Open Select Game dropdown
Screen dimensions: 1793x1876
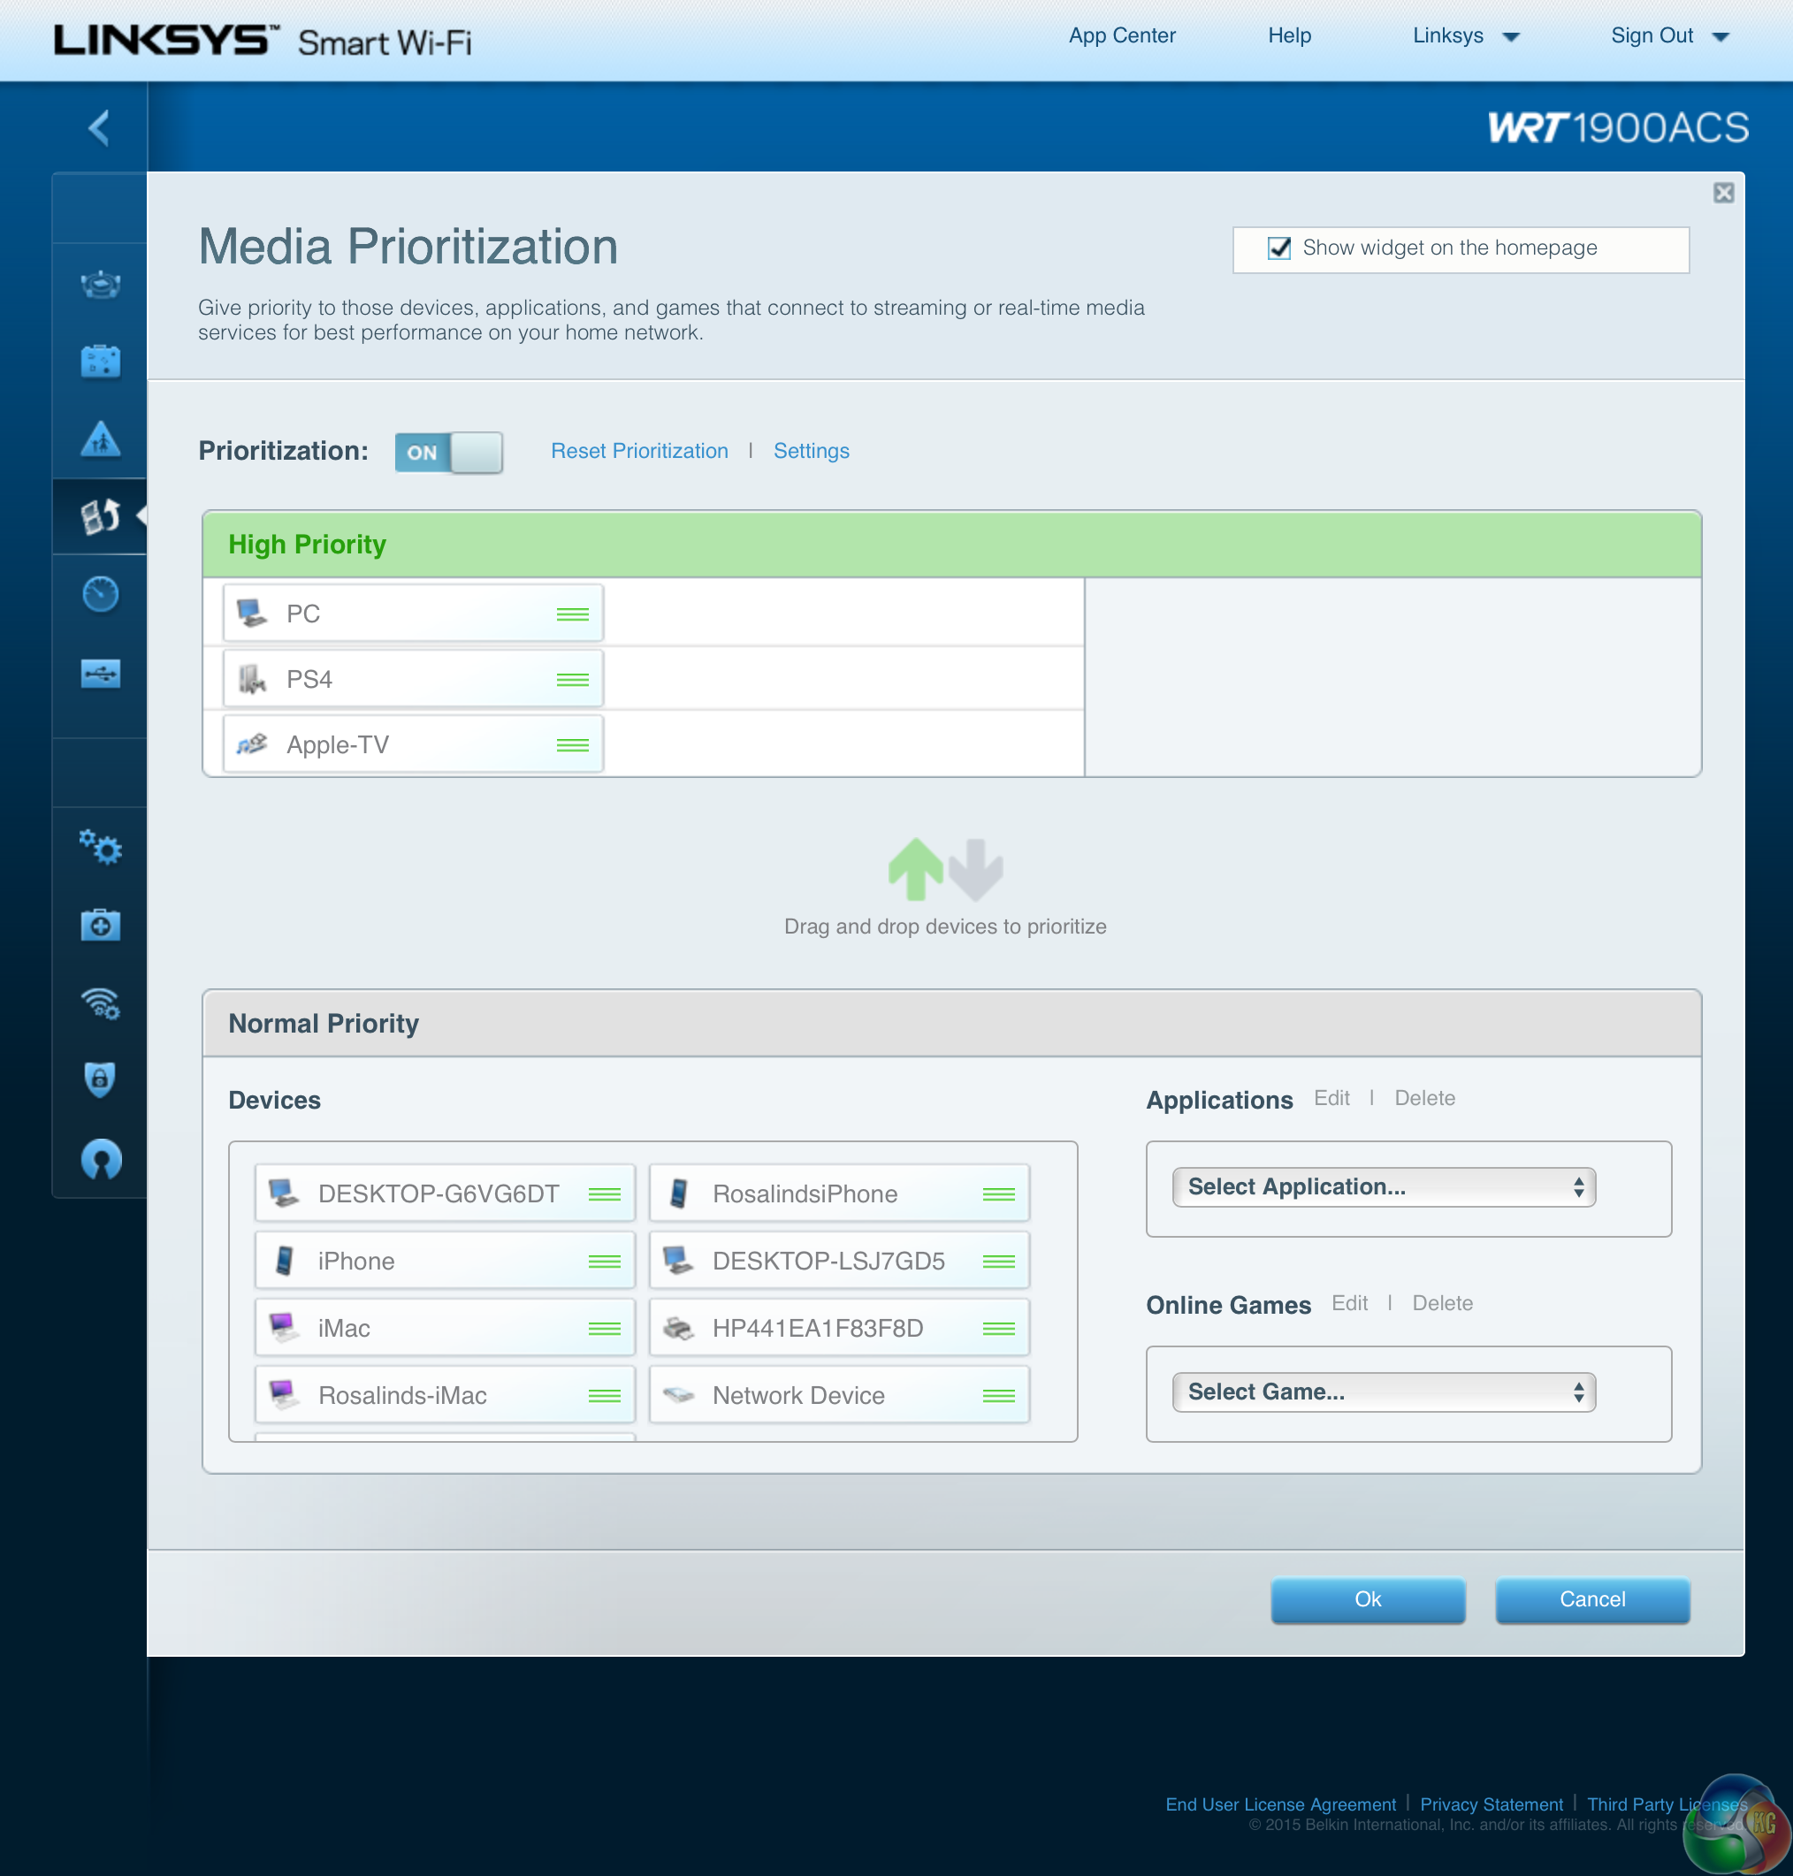click(x=1383, y=1392)
